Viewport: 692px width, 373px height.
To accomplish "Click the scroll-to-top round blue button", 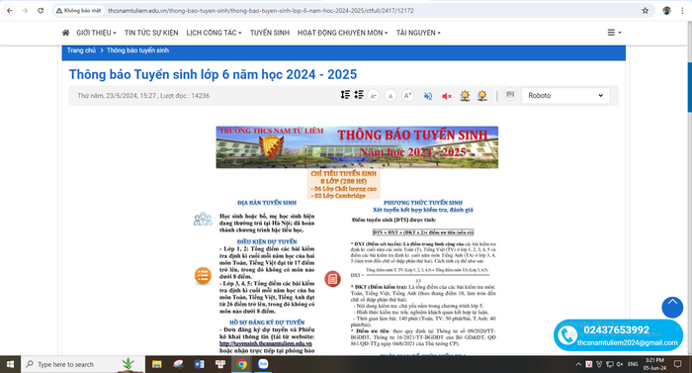I will click(x=672, y=307).
